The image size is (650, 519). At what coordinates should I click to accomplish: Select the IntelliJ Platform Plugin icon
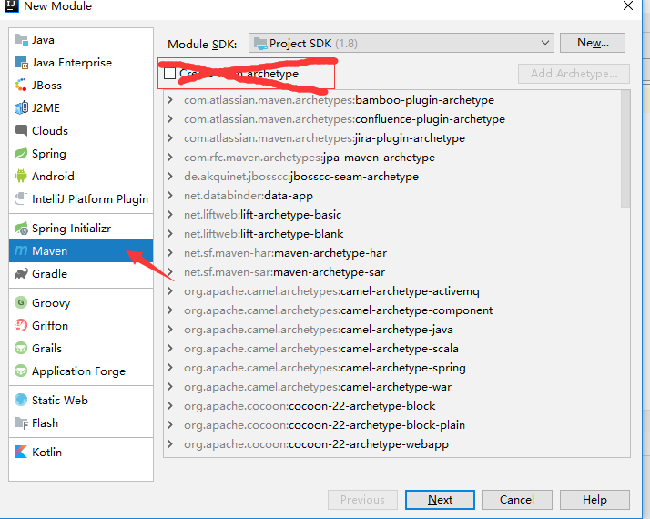(21, 198)
